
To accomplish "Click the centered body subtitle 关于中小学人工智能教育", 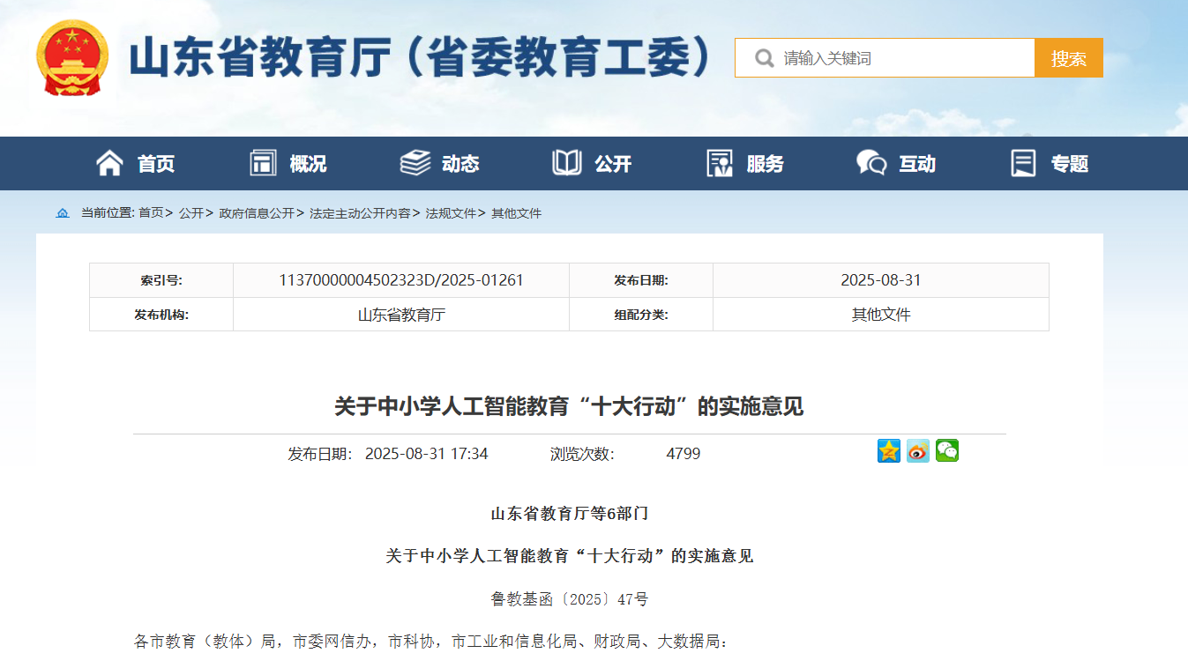I will coord(570,556).
